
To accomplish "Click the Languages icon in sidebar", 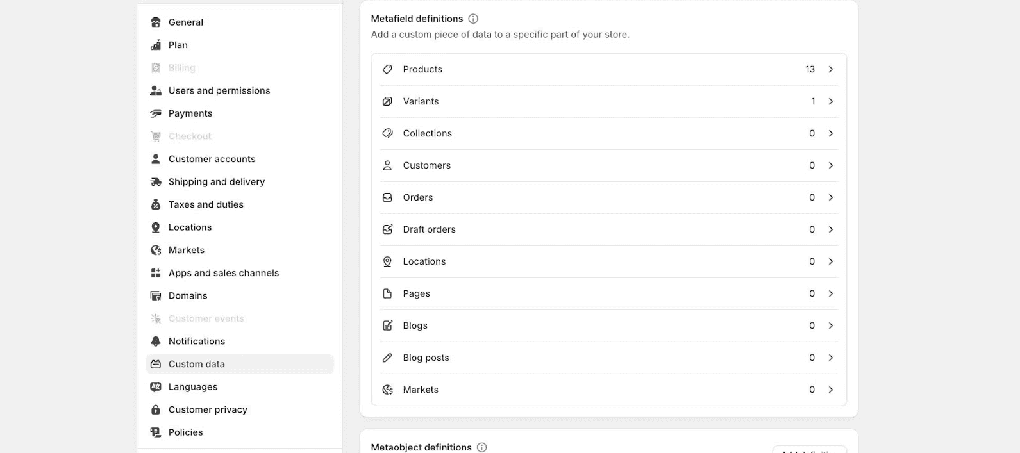I will coord(156,387).
